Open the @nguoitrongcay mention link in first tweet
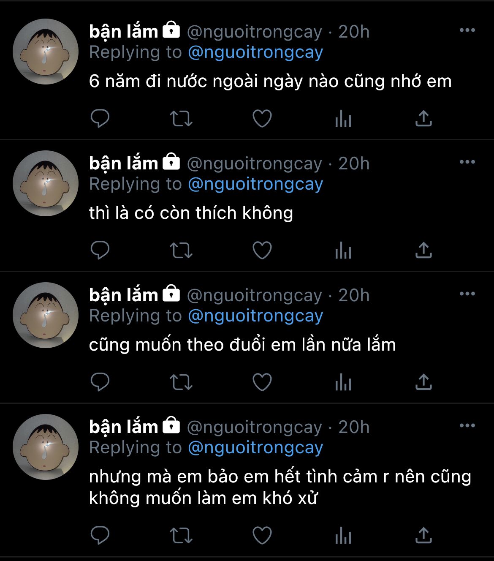Image resolution: width=494 pixels, height=561 pixels. click(x=255, y=52)
